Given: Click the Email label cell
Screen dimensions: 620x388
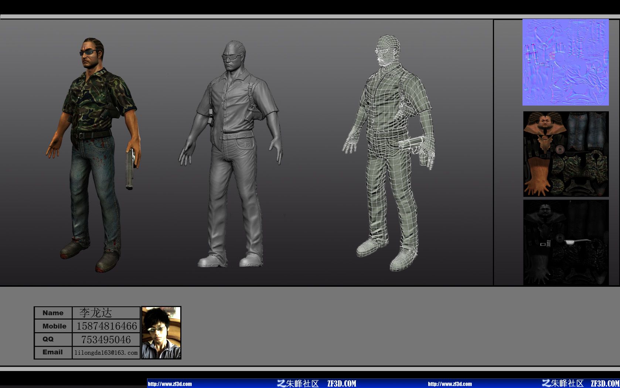Looking at the screenshot, I should [x=53, y=352].
